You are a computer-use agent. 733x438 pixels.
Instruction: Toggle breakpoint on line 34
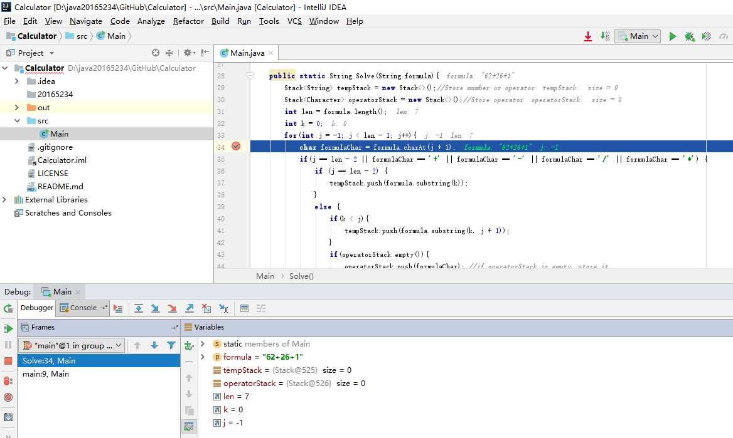pos(235,147)
